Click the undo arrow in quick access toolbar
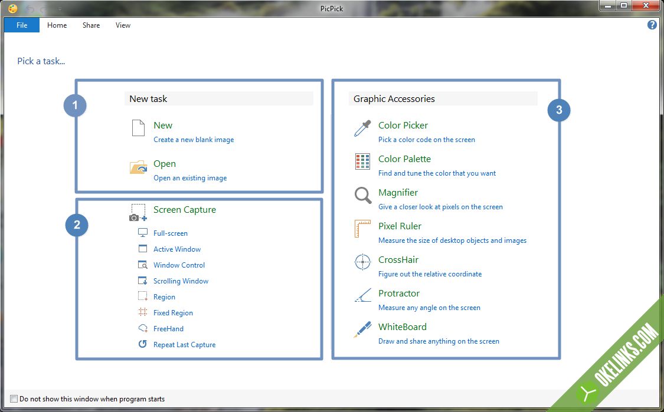The width and height of the screenshot is (664, 412). (x=30, y=9)
